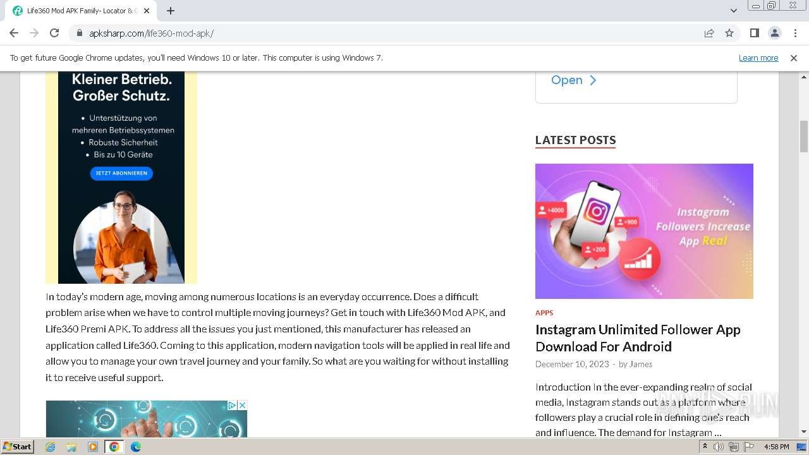Launch Internet Explorer from taskbar

point(51,447)
